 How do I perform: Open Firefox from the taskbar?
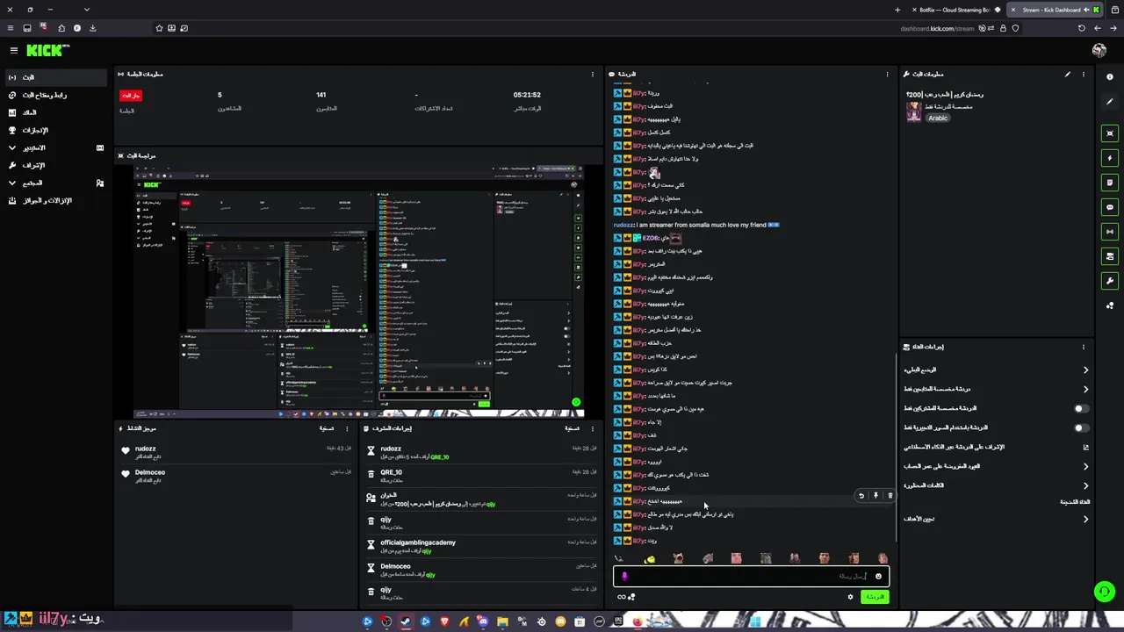(638, 622)
